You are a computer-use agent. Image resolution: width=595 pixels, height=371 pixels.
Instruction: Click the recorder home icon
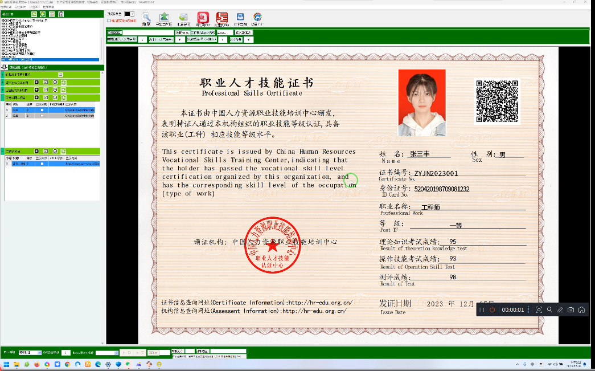pyautogui.click(x=581, y=310)
